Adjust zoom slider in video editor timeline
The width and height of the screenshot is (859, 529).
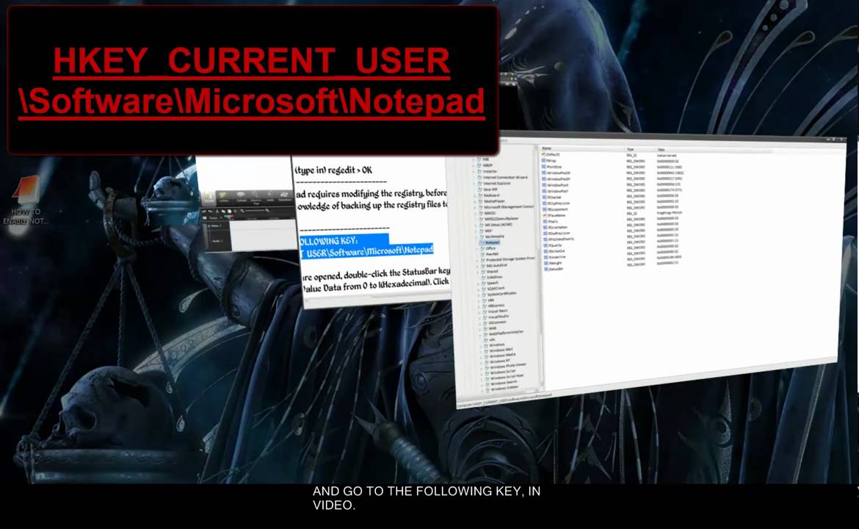255,211
